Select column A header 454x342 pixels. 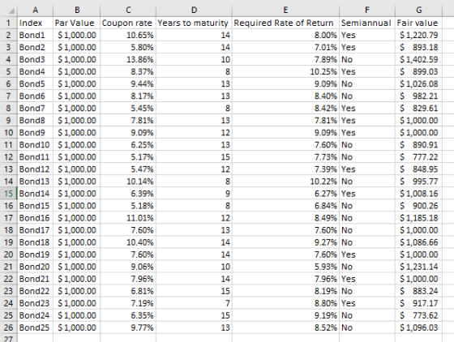[36, 11]
